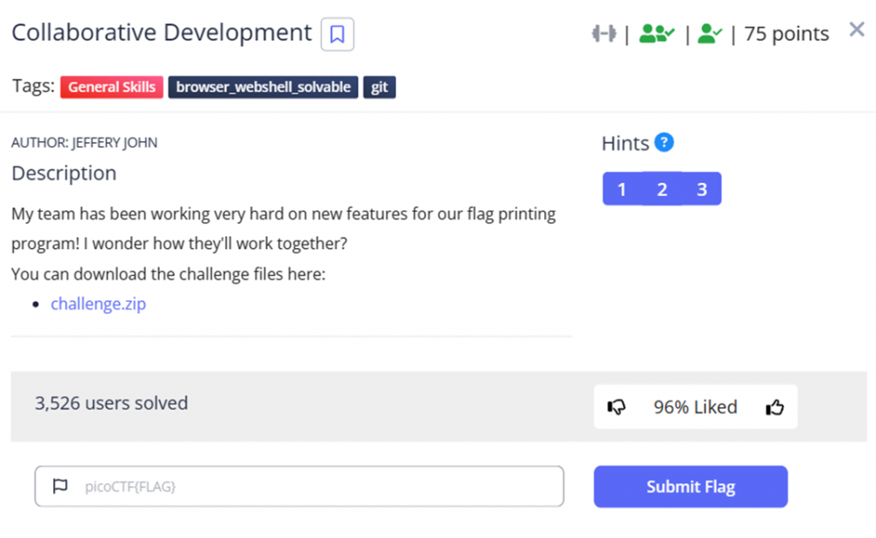Viewport: 876px width, 538px height.
Task: Select the git tag
Action: [379, 86]
